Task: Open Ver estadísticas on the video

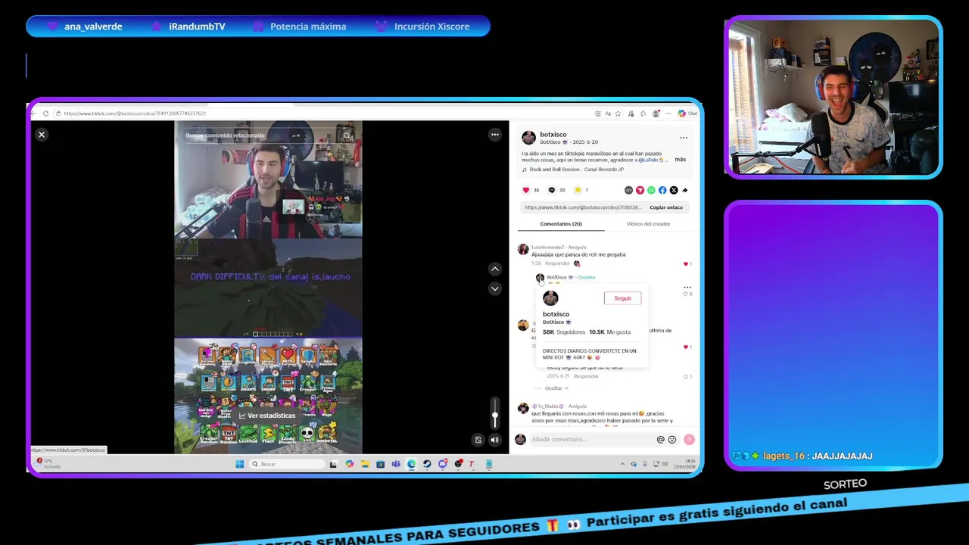Action: click(x=267, y=416)
